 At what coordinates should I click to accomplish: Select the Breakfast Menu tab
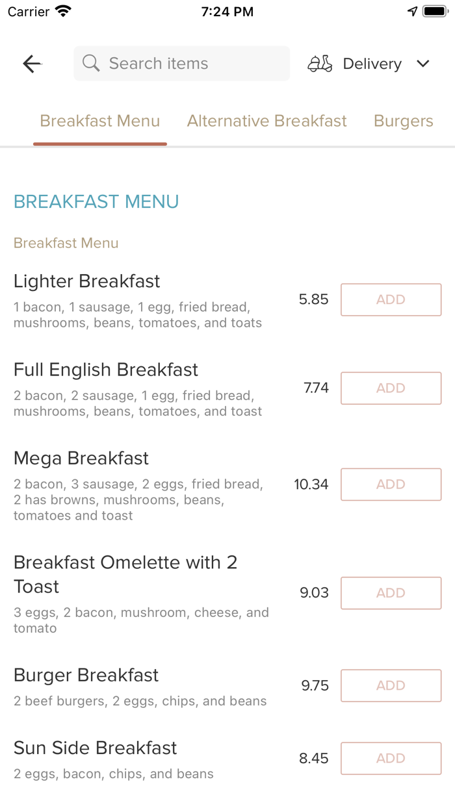point(99,121)
